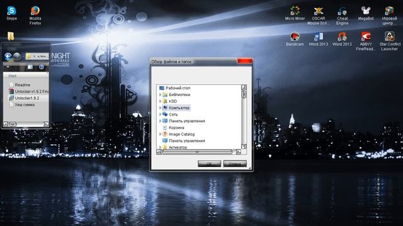This screenshot has height=226, width=403.
Task: Open the Skype desktop shortcut
Action: point(11,13)
